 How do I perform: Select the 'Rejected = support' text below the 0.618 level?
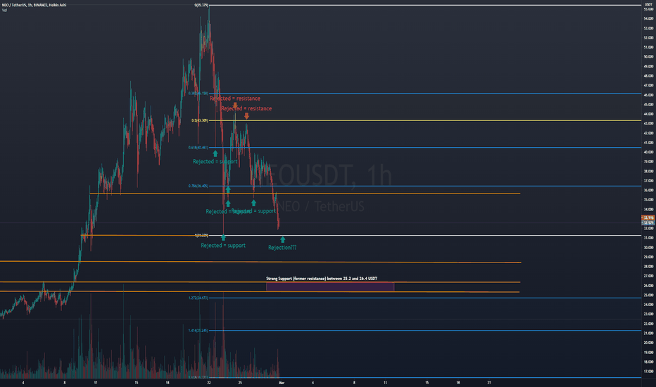tap(215, 162)
